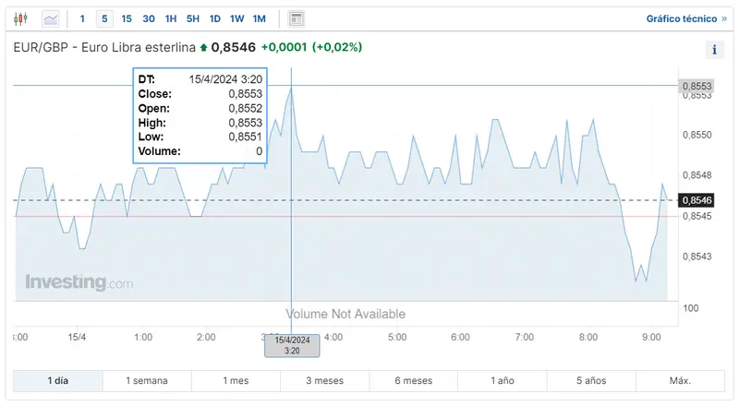Choose the 3 meses range tab

(325, 380)
